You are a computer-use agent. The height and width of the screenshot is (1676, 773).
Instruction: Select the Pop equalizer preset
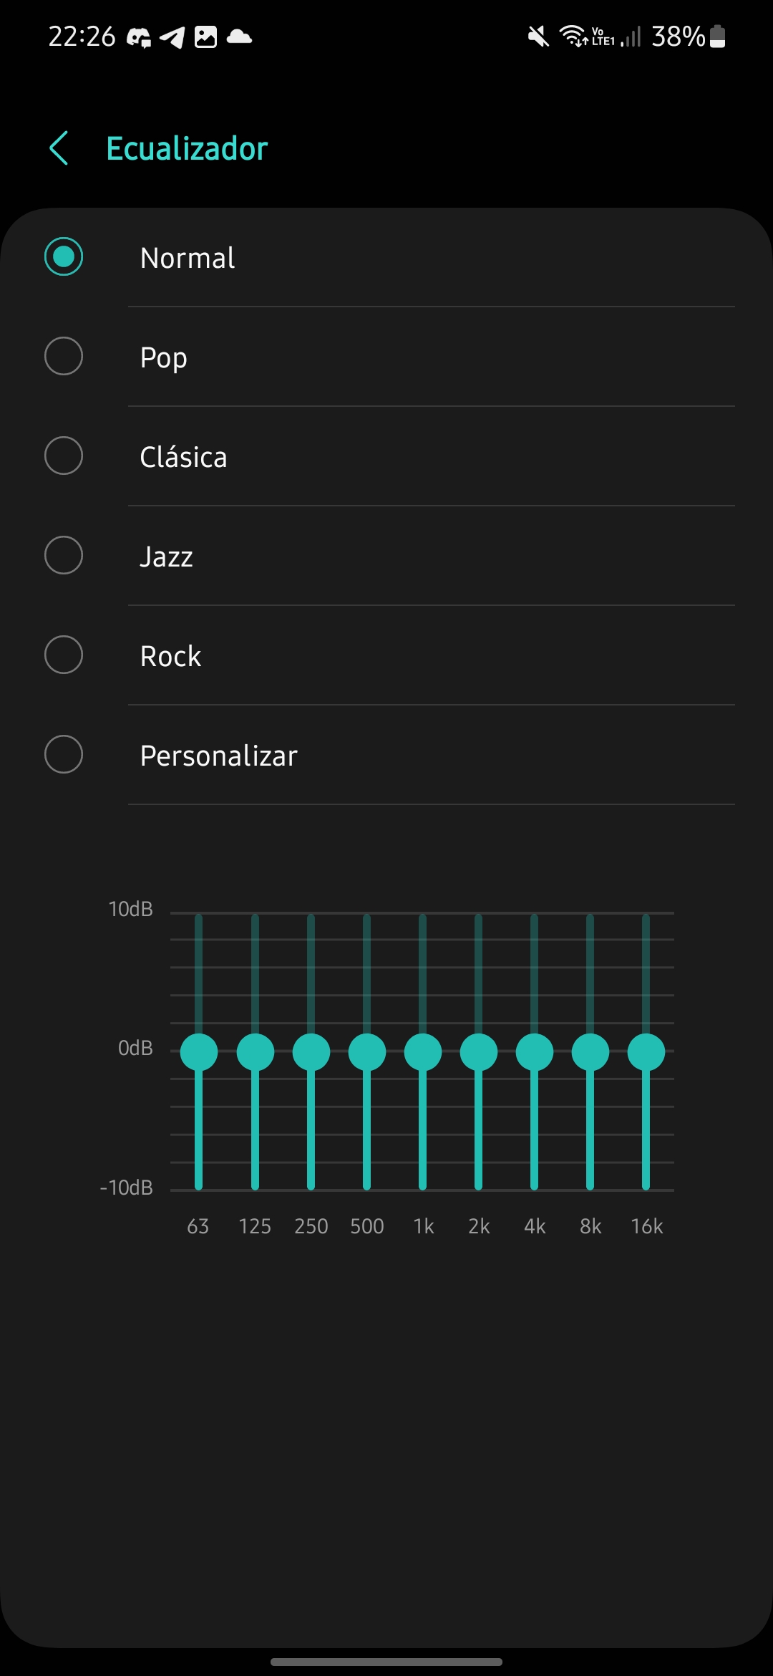[64, 356]
